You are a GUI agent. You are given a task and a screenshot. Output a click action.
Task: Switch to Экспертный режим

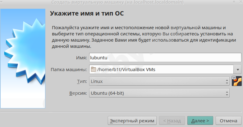[132, 120]
